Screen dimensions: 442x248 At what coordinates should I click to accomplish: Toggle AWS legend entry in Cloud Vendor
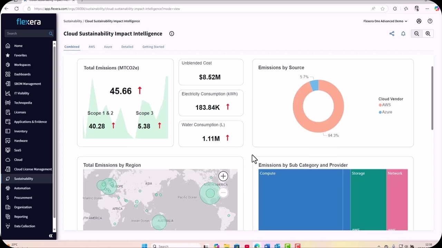coord(385,105)
